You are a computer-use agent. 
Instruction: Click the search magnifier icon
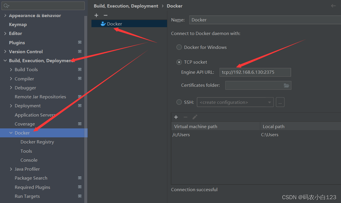tap(6, 6)
